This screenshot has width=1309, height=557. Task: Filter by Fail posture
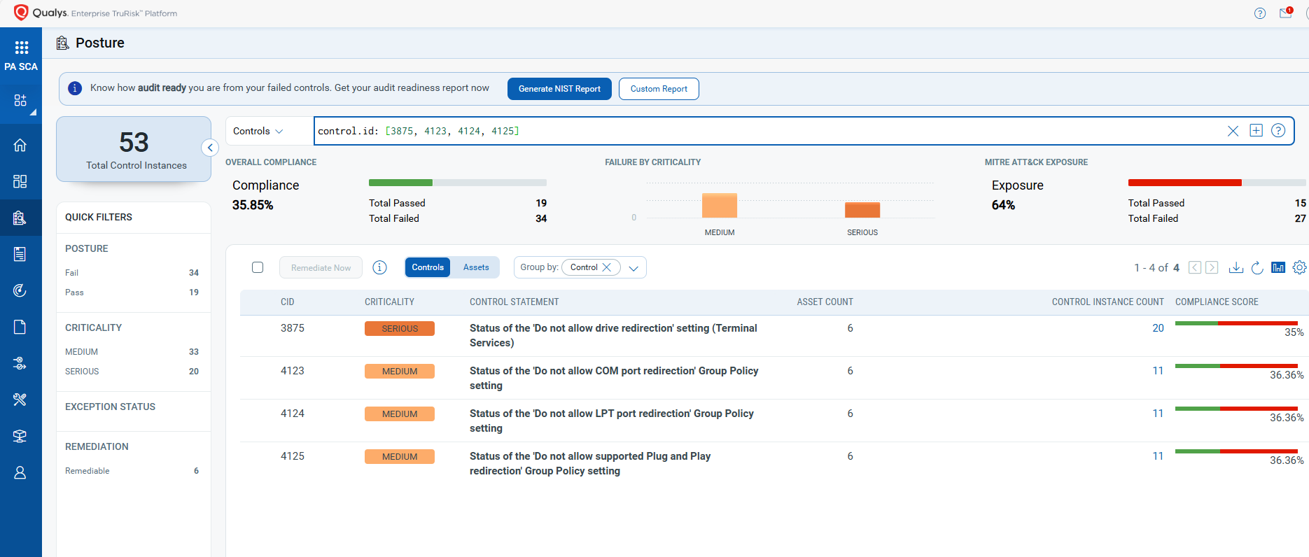tap(72, 273)
